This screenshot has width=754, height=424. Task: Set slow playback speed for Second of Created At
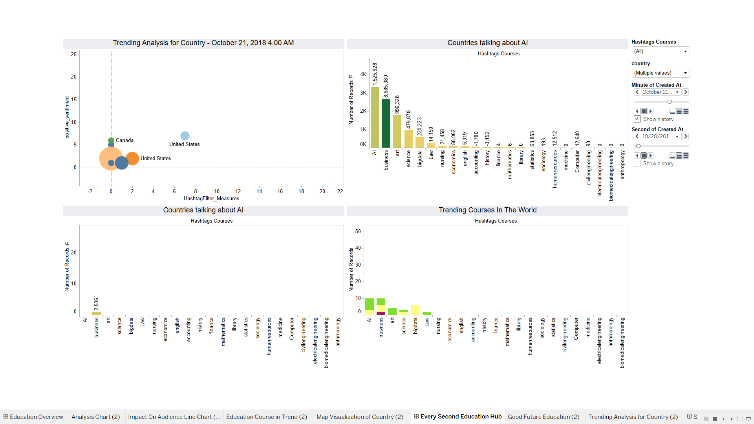672,156
